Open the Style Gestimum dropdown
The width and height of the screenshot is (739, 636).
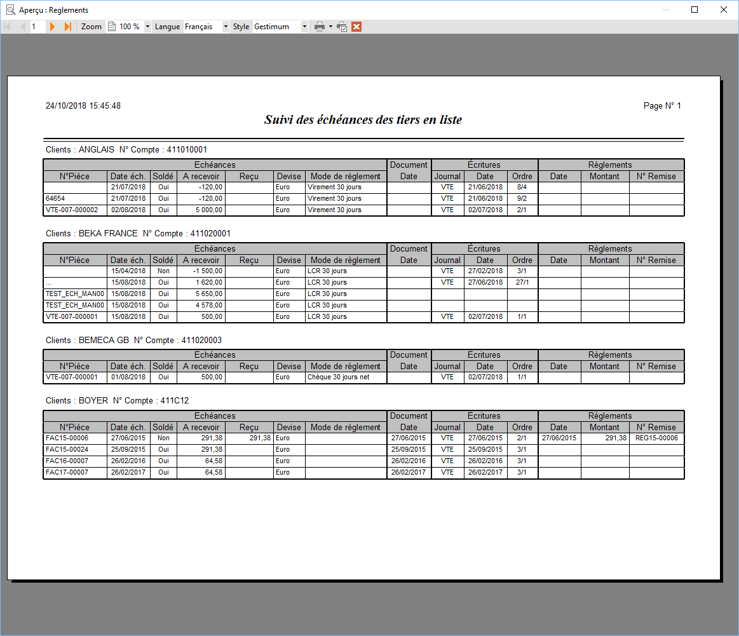[304, 27]
